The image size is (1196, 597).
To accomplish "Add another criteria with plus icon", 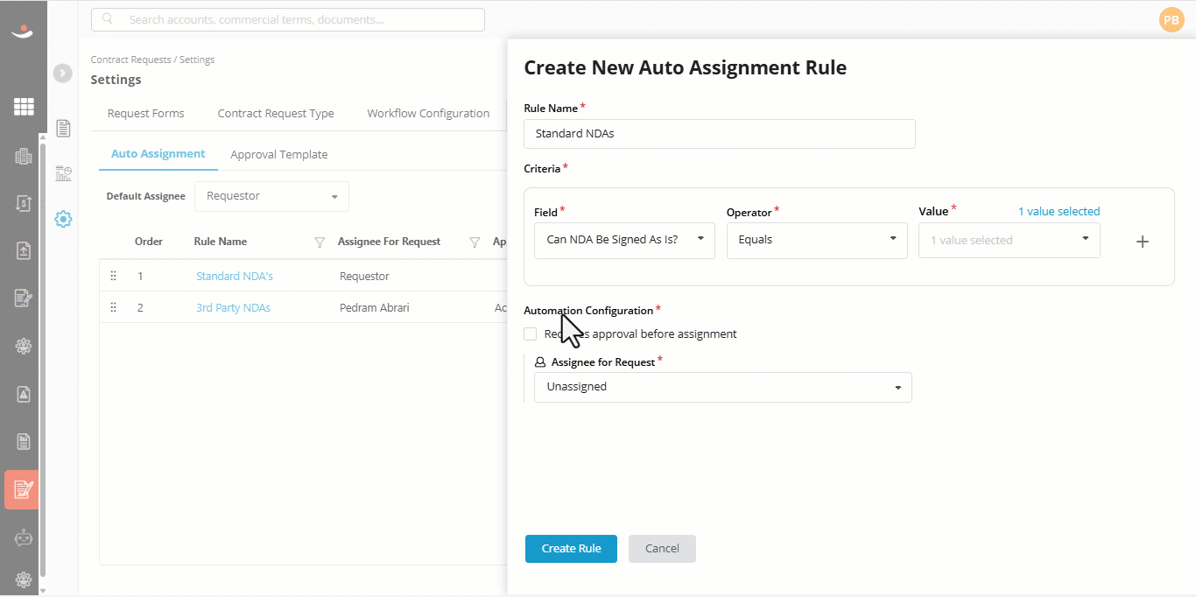I will [1142, 242].
